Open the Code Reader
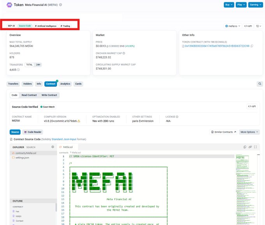This screenshot has height=225, width=265. coord(33,132)
